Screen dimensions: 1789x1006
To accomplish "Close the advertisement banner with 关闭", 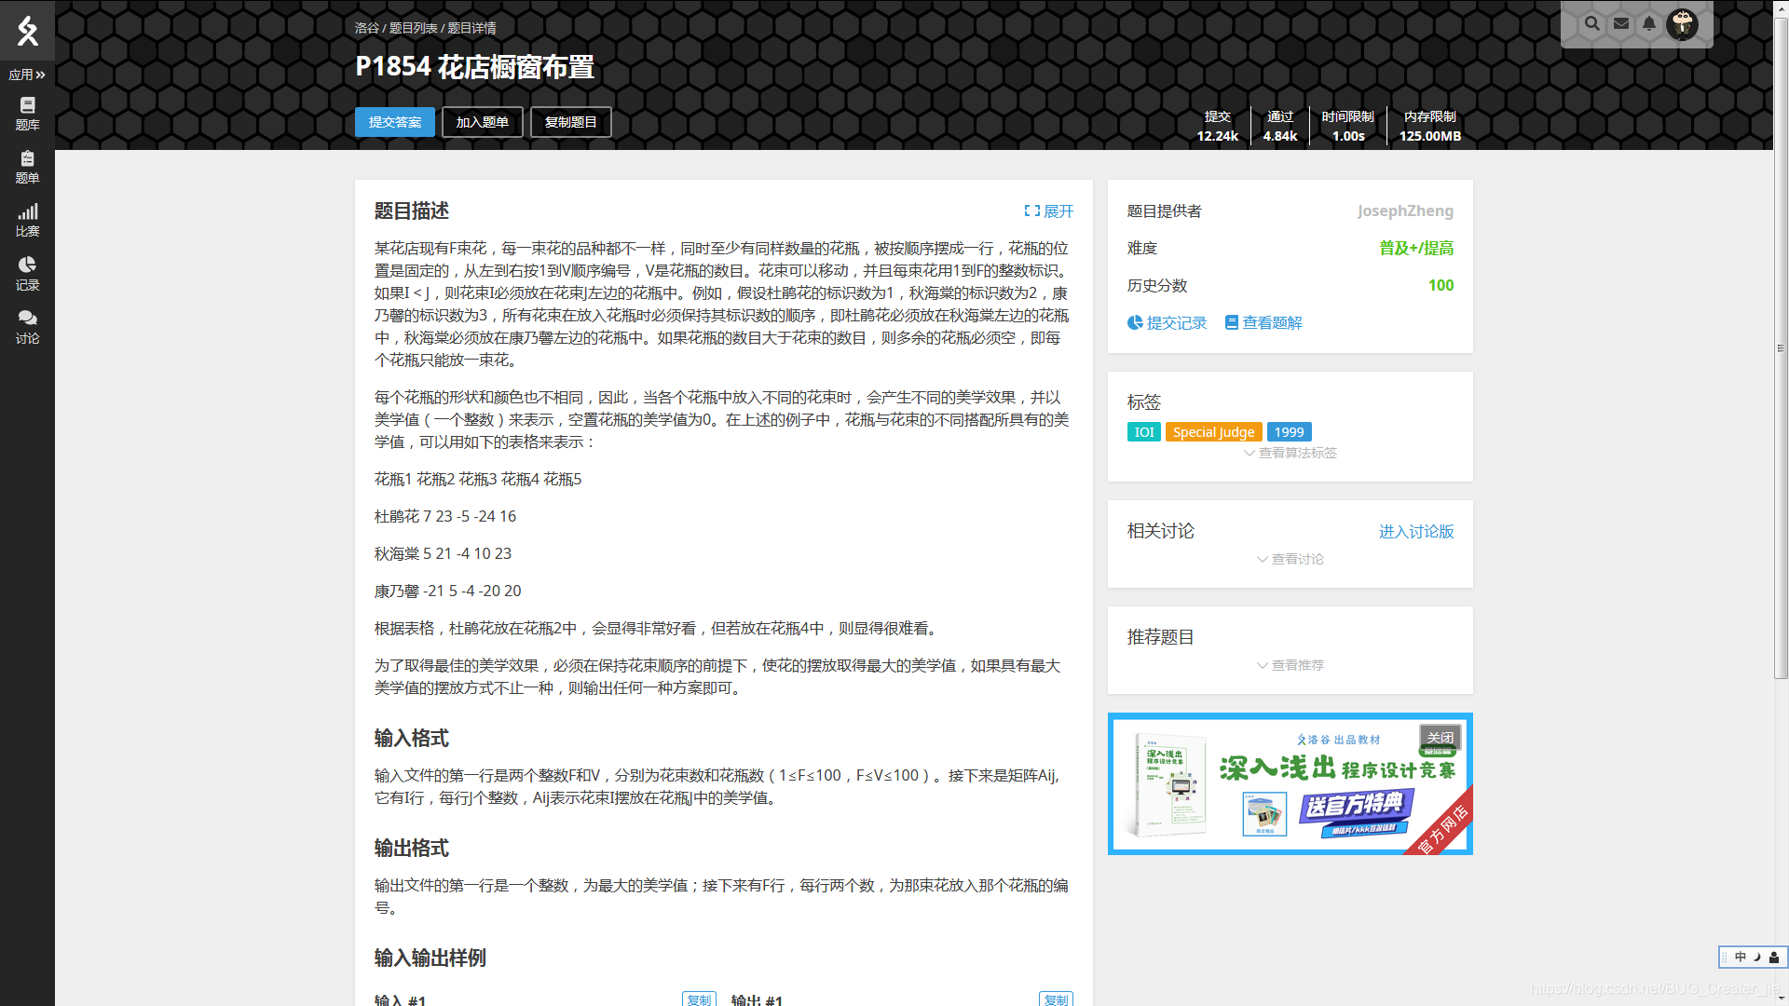I will click(x=1440, y=738).
